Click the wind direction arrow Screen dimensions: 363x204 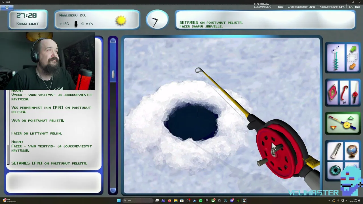[76, 24]
